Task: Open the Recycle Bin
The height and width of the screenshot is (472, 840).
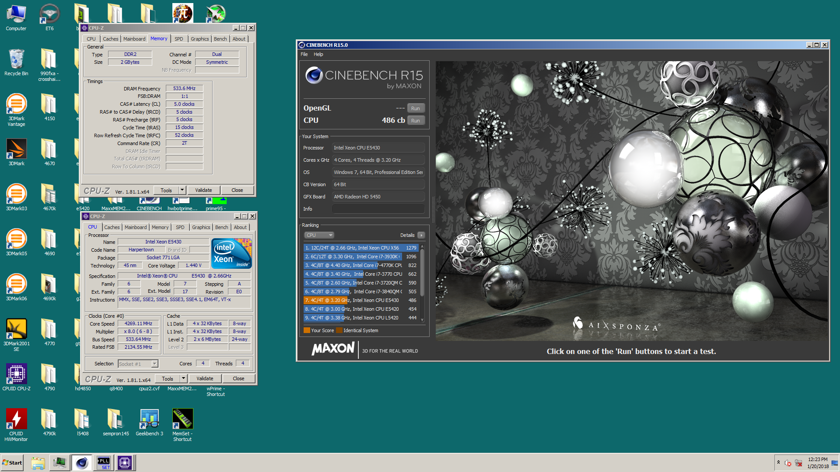Action: 16,62
